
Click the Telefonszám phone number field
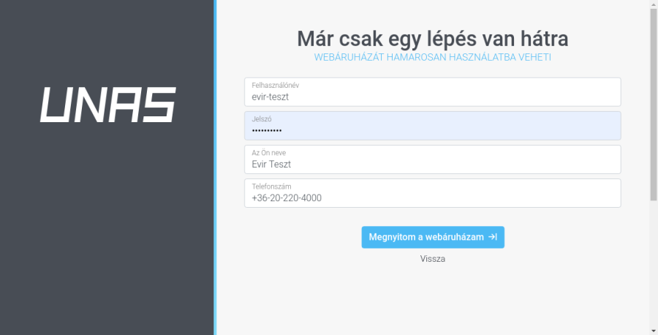point(432,193)
